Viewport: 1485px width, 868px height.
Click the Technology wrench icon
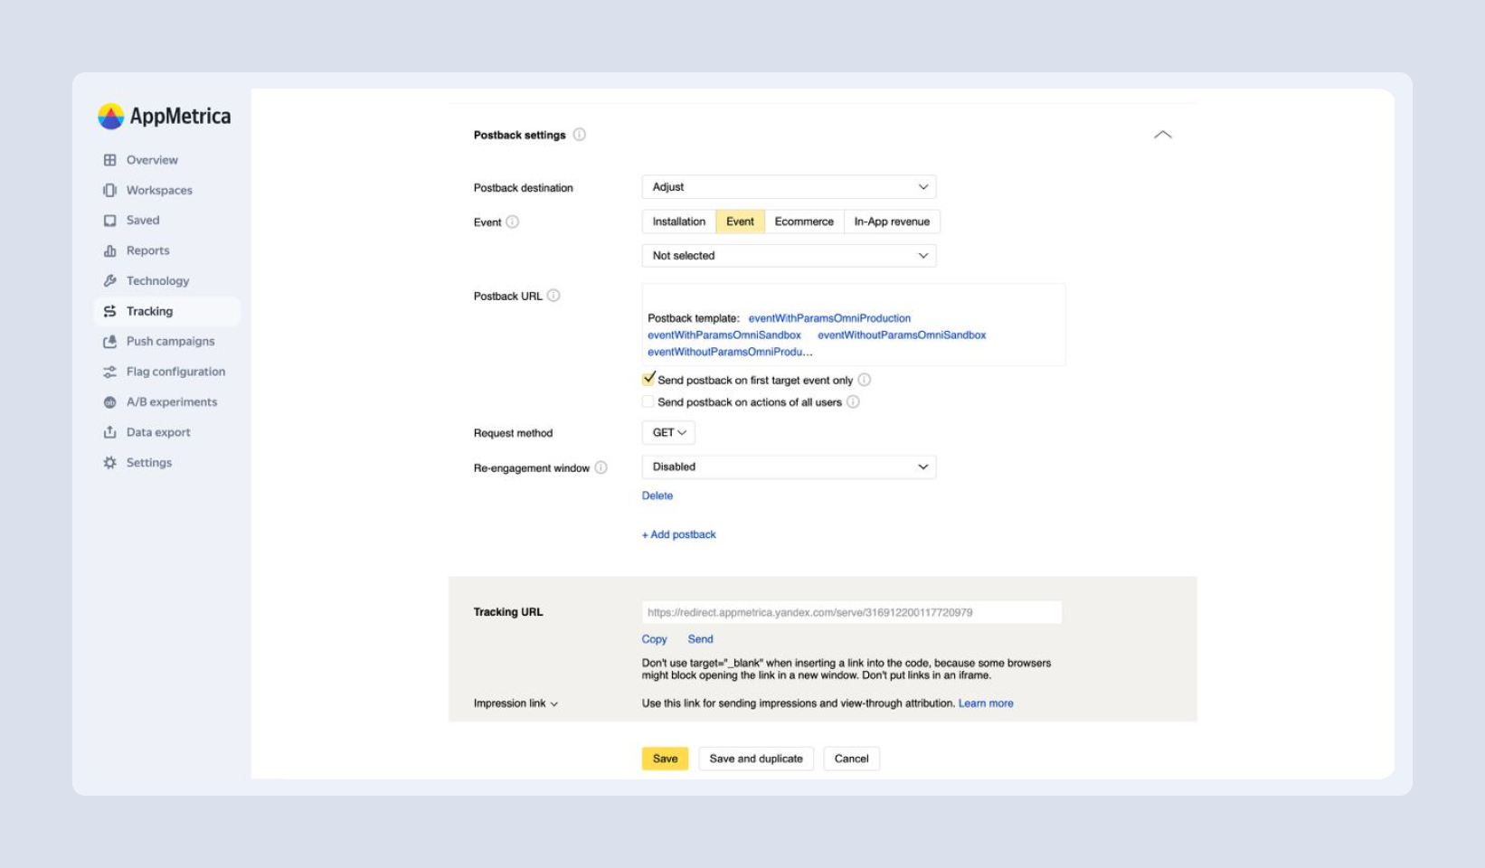pos(109,281)
